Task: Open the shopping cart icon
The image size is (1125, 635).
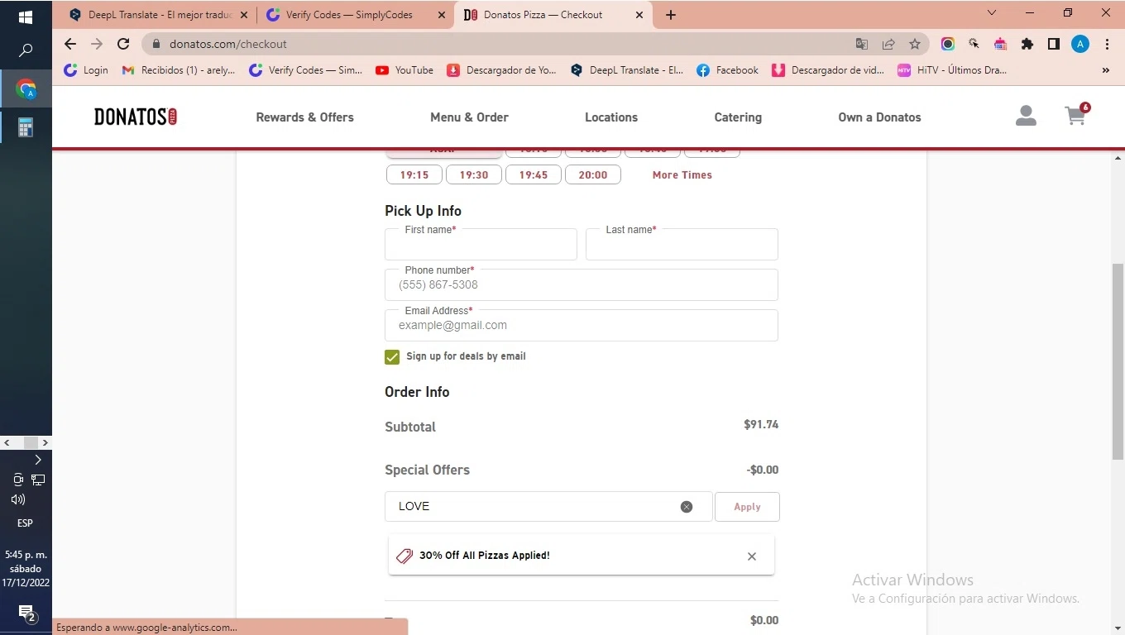Action: coord(1076,115)
